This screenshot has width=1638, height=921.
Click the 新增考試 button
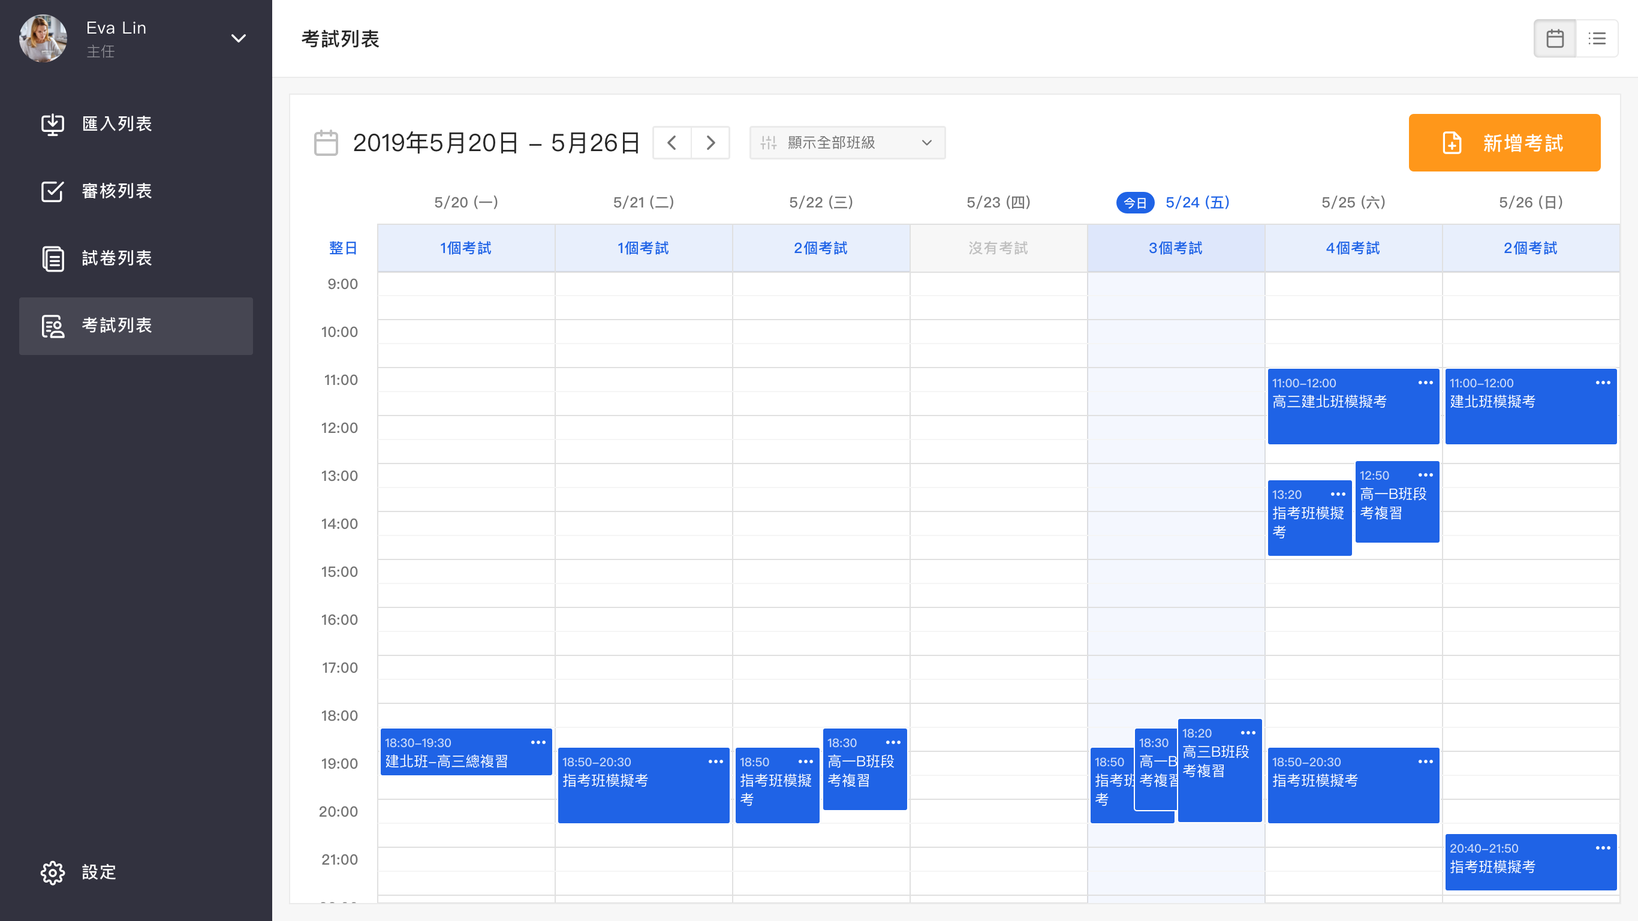click(1504, 143)
